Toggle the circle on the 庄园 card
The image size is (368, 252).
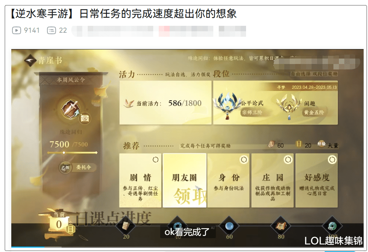[288, 160]
